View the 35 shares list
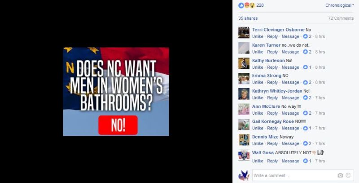 click(248, 18)
